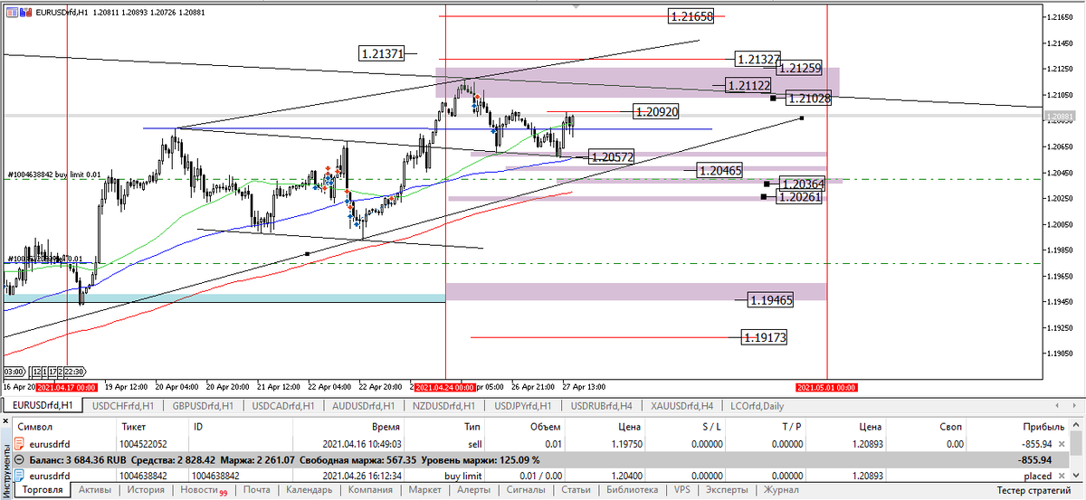Select the 1.20465 price label
This screenshot has width=1086, height=500.
pyautogui.click(x=719, y=169)
